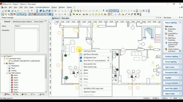Image resolution: width=183 pixels, height=102 pixels.
Task: Click the Load DWG or DXF file icon
Action: click(x=166, y=34)
